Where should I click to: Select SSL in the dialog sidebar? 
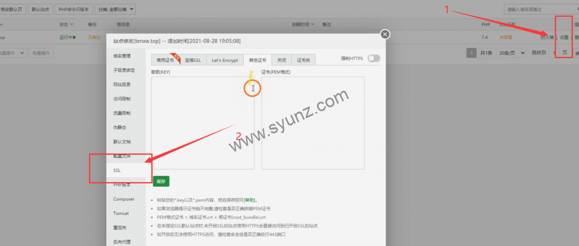(x=126, y=170)
